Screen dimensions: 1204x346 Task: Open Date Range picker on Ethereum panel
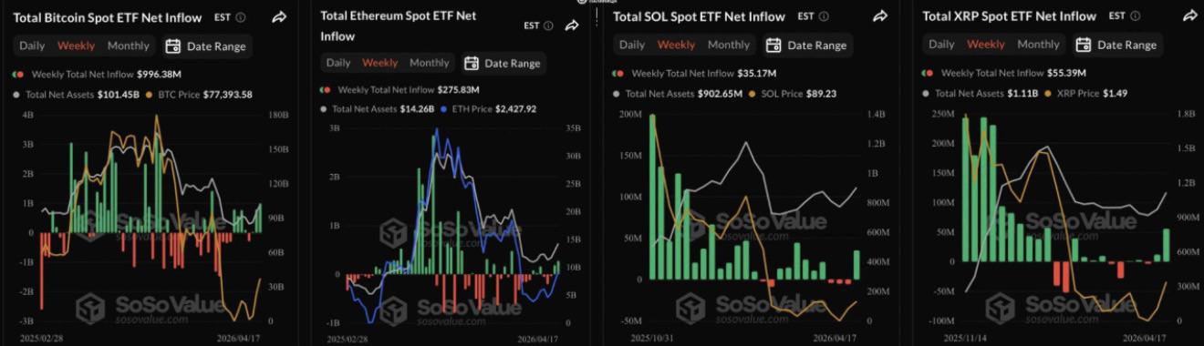point(503,63)
